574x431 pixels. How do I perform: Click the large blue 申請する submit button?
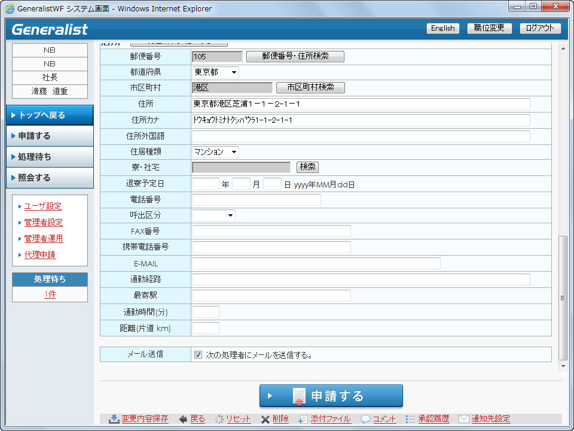pos(331,396)
